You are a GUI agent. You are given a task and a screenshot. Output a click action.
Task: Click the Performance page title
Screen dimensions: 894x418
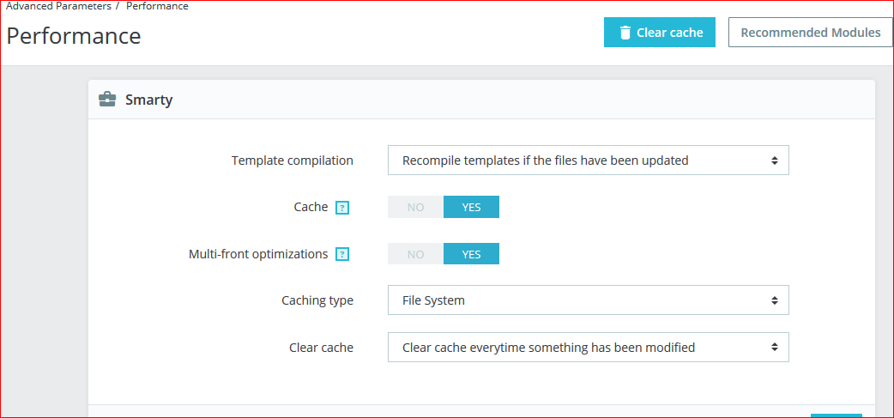coord(74,36)
